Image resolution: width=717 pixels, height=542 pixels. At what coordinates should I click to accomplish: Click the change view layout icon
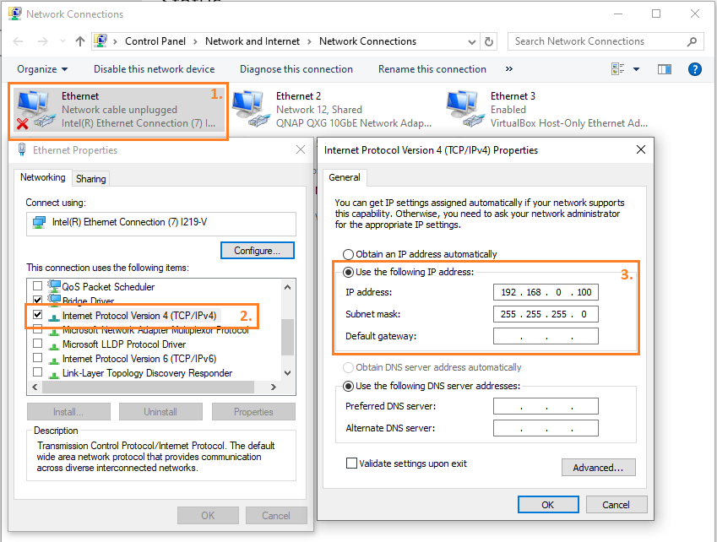tap(618, 69)
